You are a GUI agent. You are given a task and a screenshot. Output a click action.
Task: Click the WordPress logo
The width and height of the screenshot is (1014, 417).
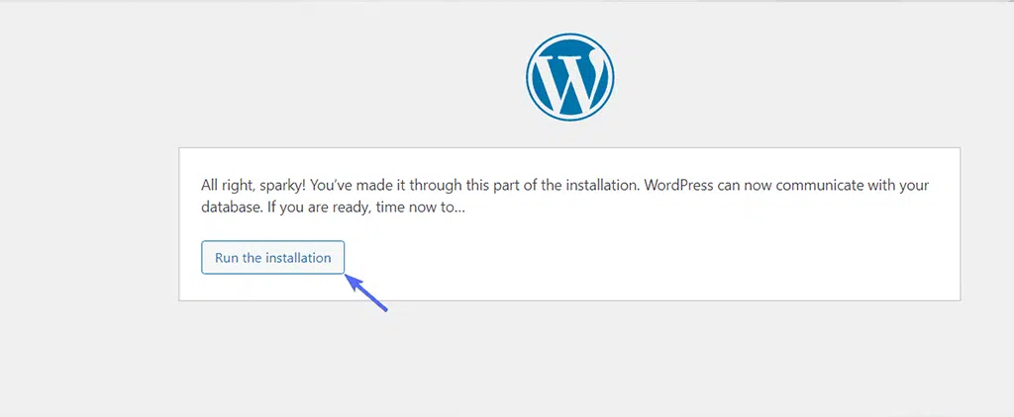click(x=569, y=76)
